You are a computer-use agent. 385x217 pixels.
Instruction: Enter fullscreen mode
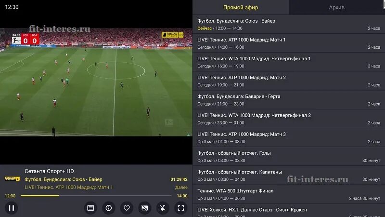(181, 208)
